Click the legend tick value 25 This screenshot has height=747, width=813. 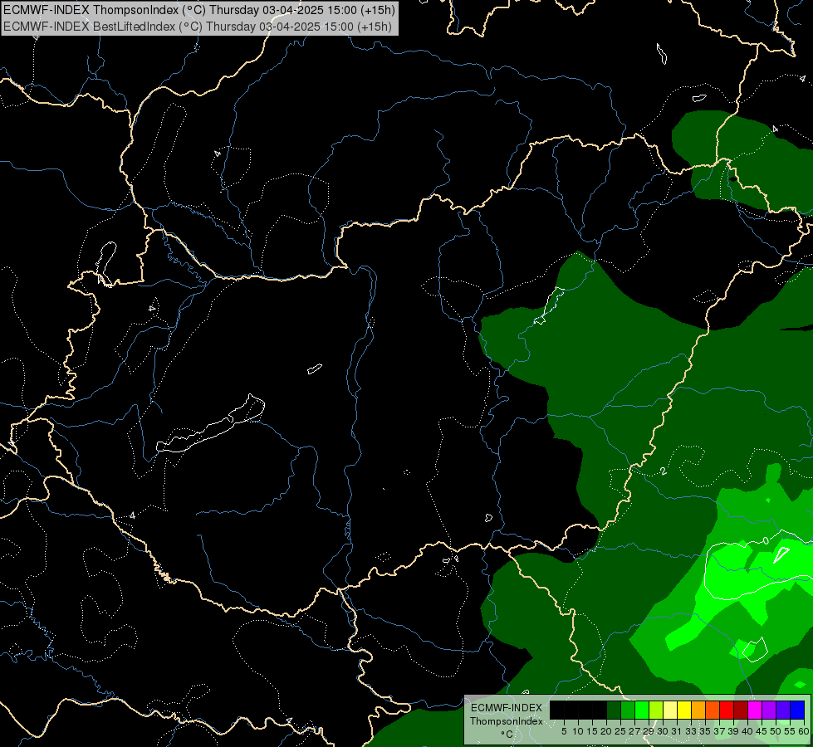[x=620, y=731]
